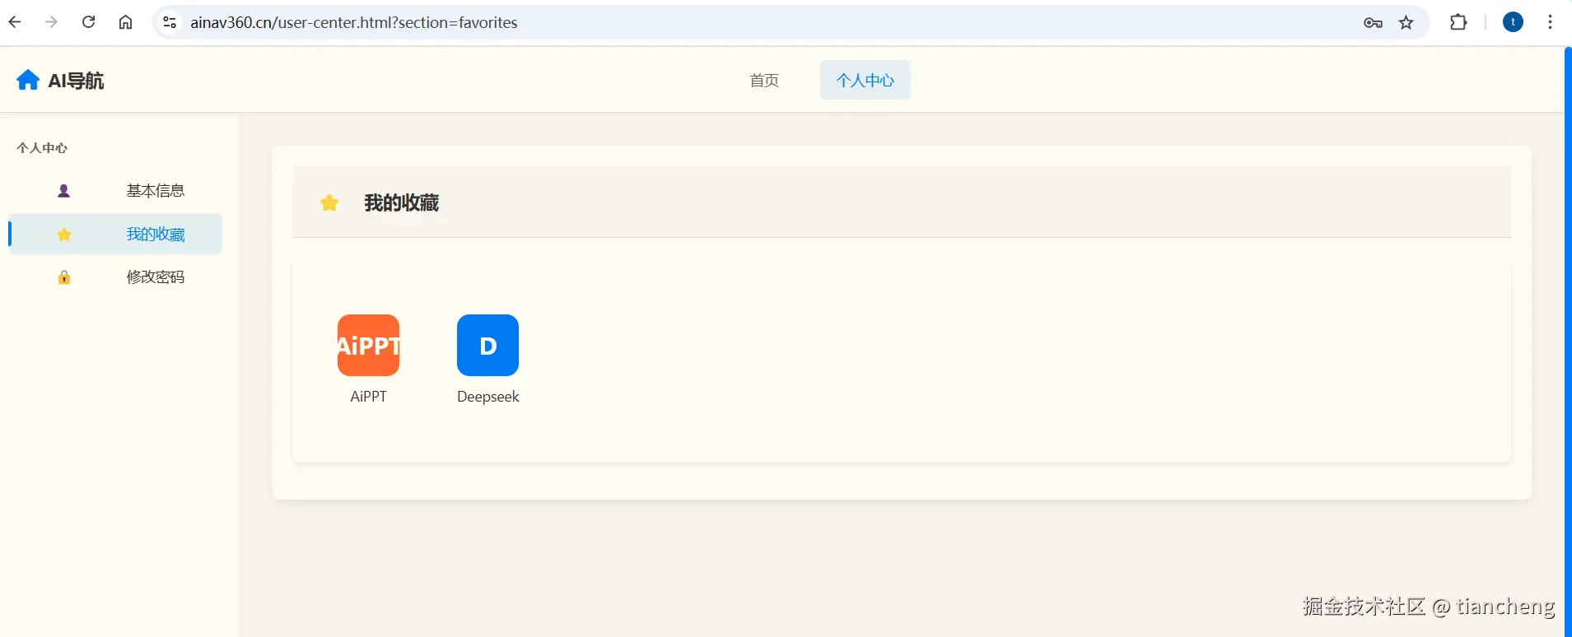Open the AiPPT favorite icon
Viewport: 1572px width, 637px height.
pyautogui.click(x=368, y=345)
